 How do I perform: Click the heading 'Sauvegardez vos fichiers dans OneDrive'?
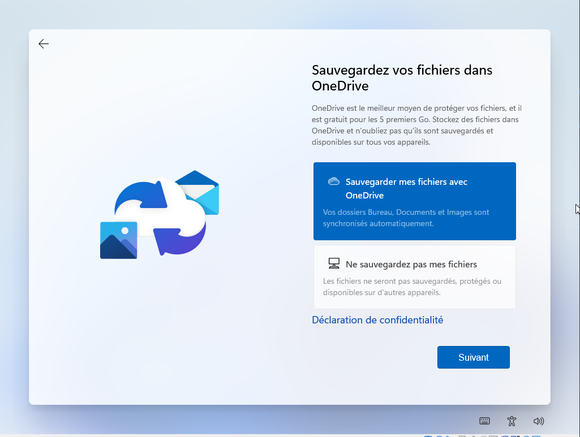pos(402,78)
